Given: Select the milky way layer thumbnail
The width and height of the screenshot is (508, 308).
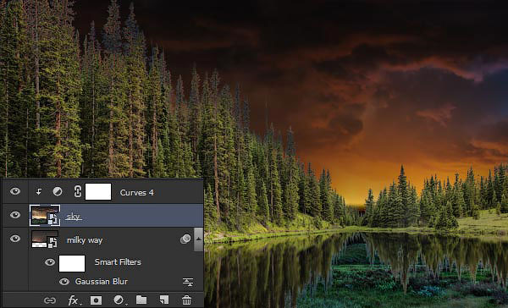Looking at the screenshot, I should [x=45, y=239].
